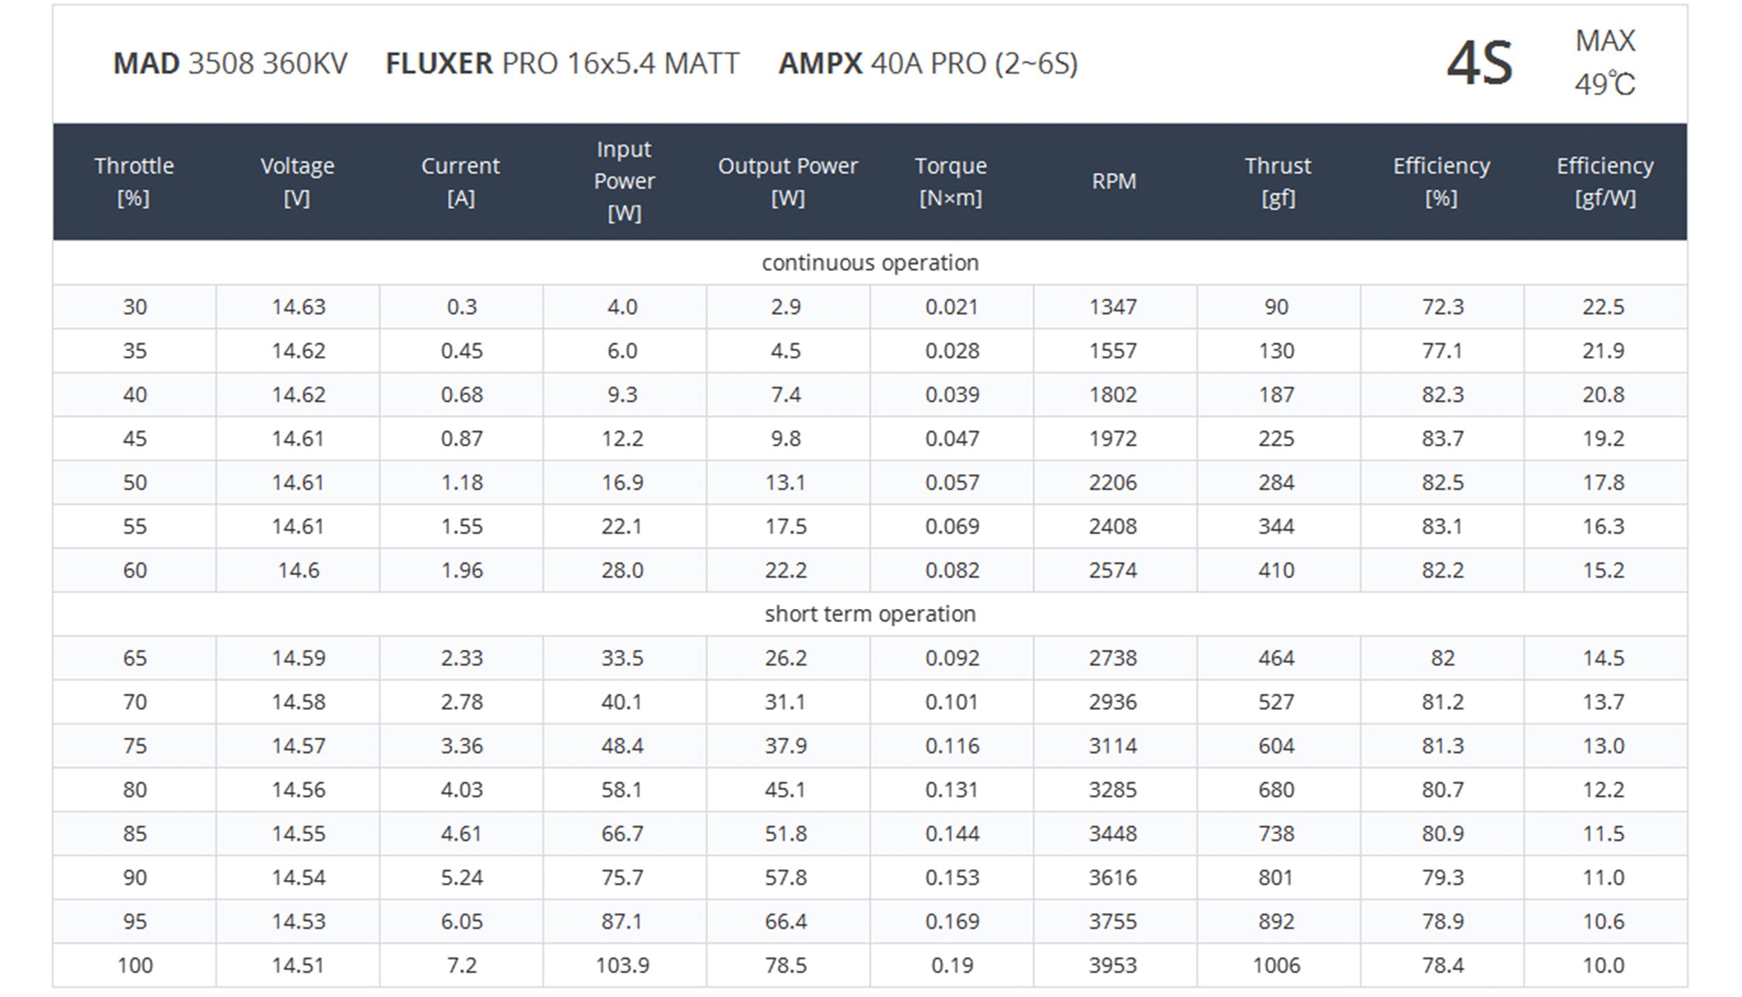Select the large 4S battery label
1742x997 pixels.
[1479, 63]
